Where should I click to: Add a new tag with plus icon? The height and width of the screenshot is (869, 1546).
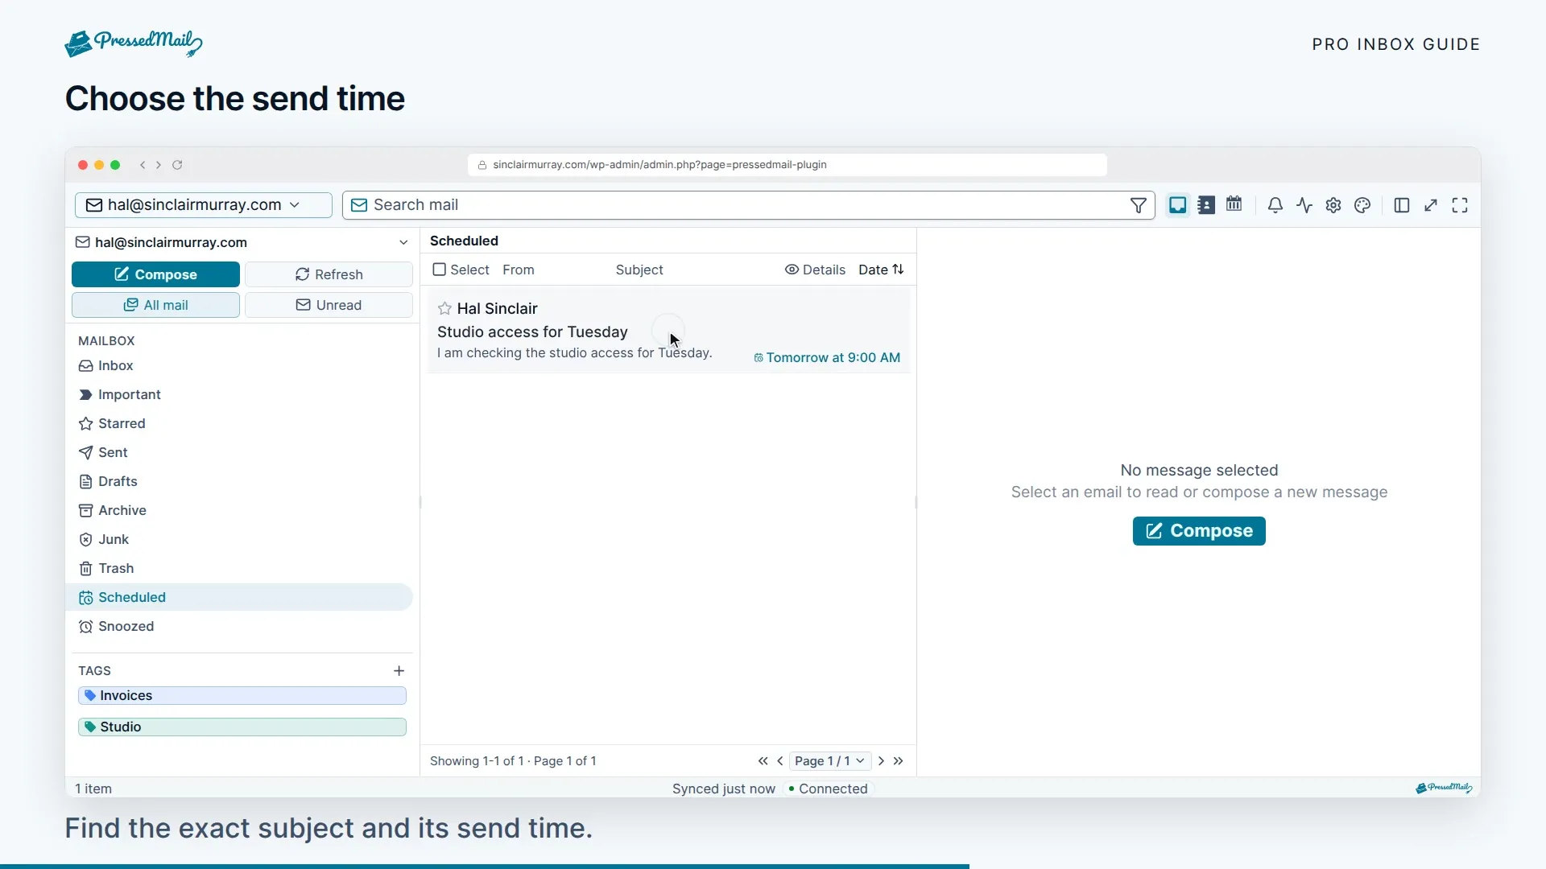click(399, 670)
